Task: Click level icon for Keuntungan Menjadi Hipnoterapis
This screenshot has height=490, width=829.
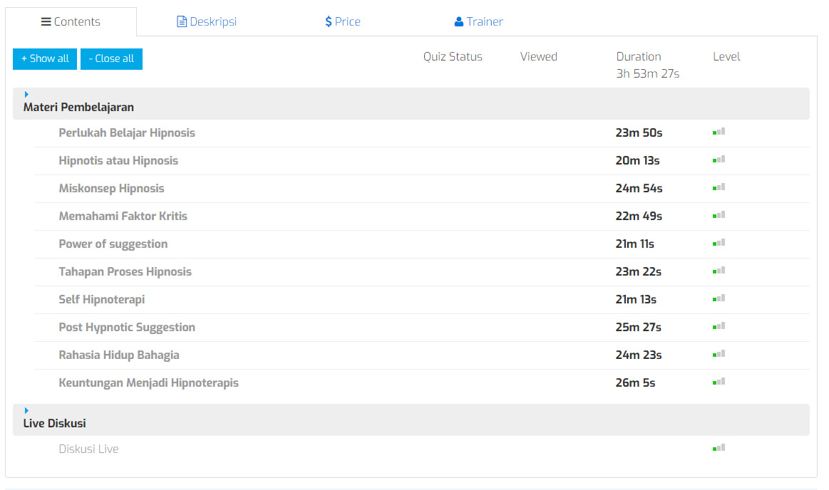Action: pyautogui.click(x=719, y=382)
